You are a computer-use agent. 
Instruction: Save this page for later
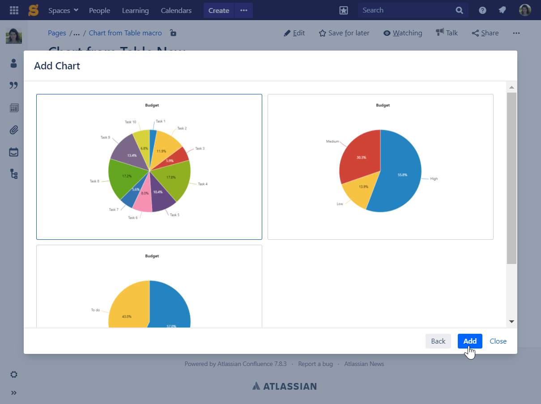tap(344, 33)
